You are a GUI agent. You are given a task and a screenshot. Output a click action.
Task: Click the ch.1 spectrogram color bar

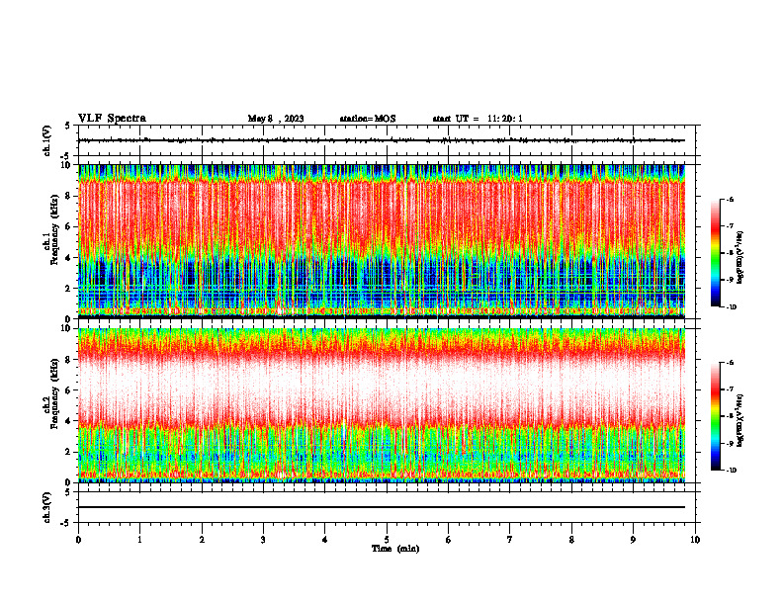pos(715,253)
